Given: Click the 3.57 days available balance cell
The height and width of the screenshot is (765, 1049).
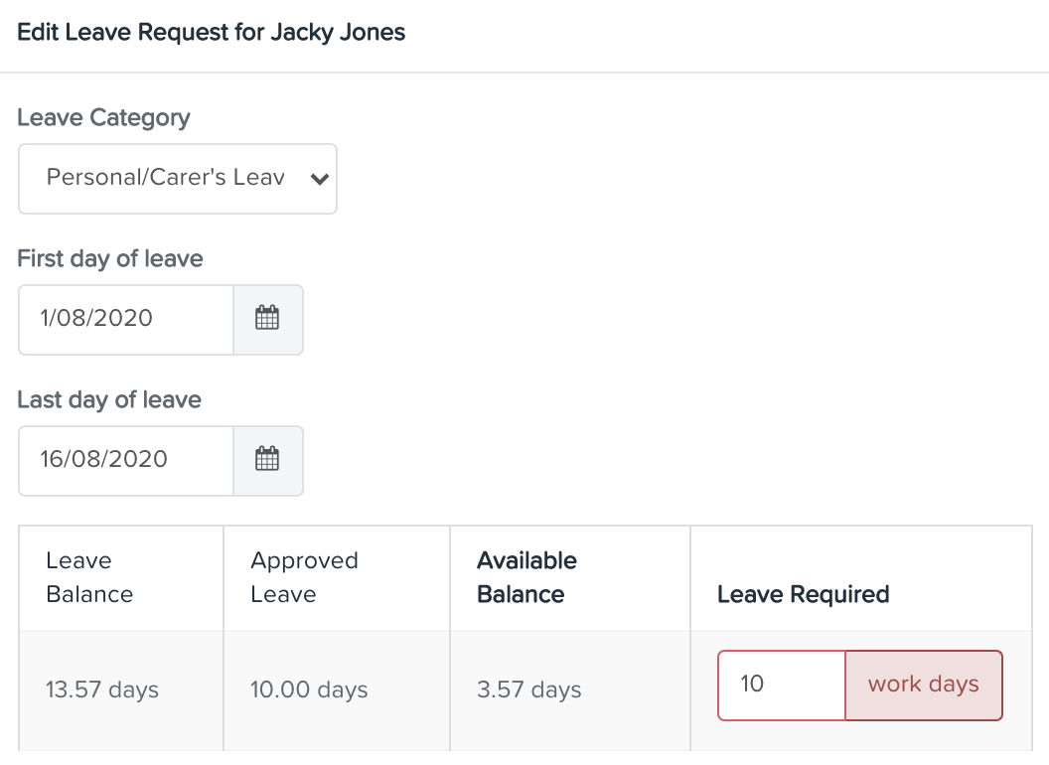Looking at the screenshot, I should [529, 689].
